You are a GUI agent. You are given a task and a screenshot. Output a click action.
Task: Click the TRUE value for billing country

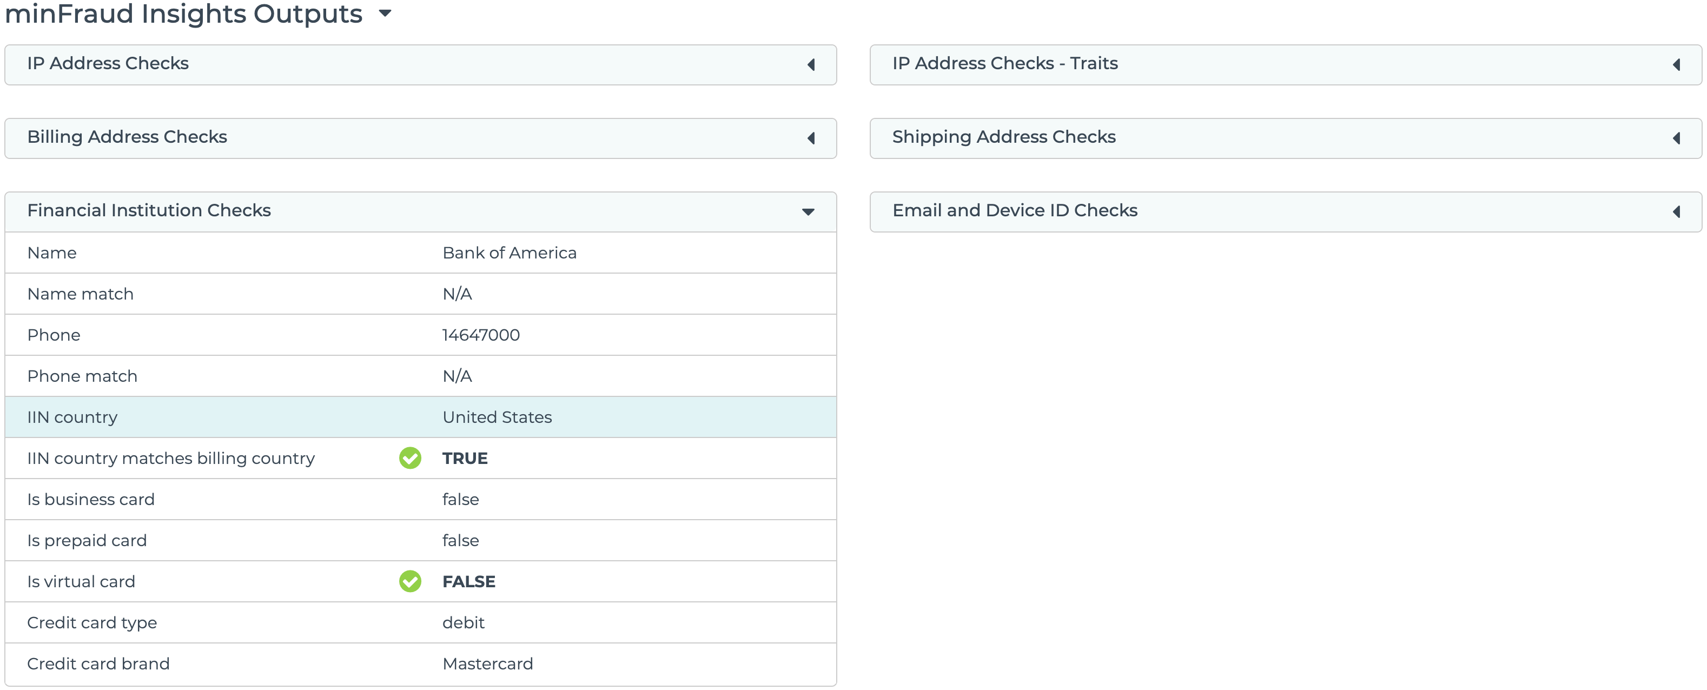[x=465, y=458]
